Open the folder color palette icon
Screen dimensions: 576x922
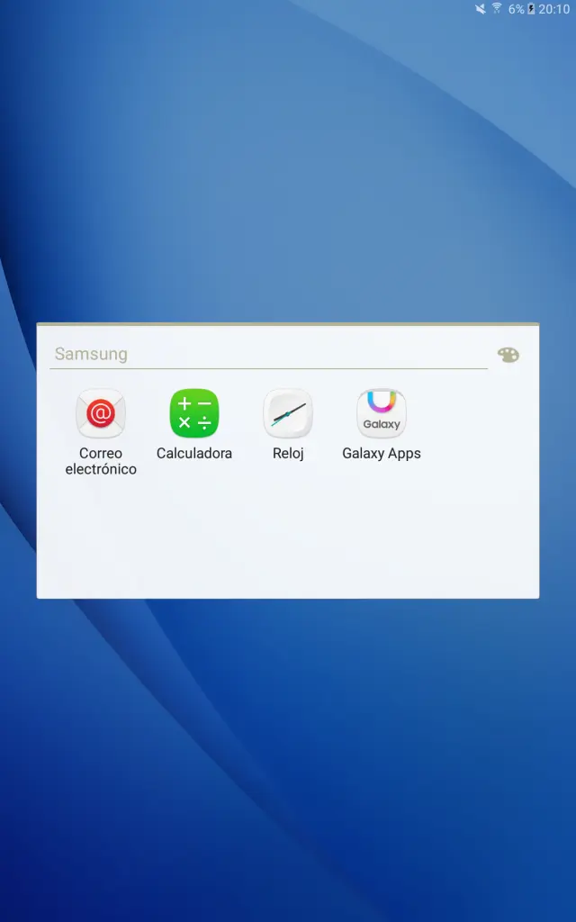coord(508,355)
